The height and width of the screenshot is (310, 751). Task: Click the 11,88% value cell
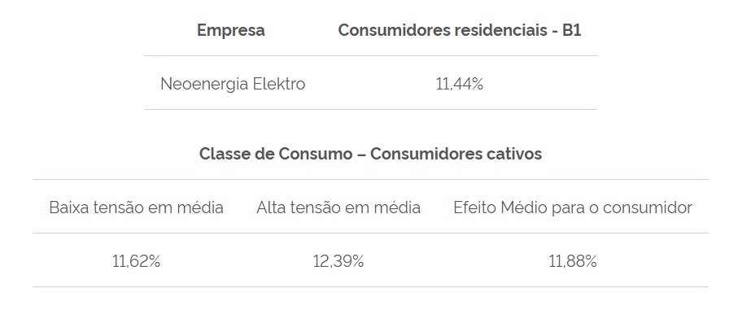(x=572, y=262)
